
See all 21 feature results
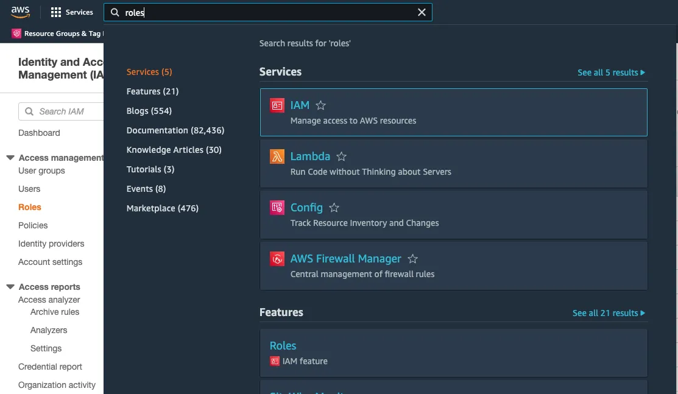[x=609, y=313]
